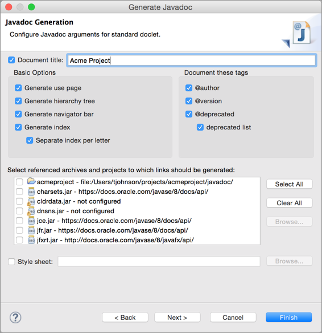Click the Browse button next to Style sheet
Viewport: 322px width, 333px height.
289,261
